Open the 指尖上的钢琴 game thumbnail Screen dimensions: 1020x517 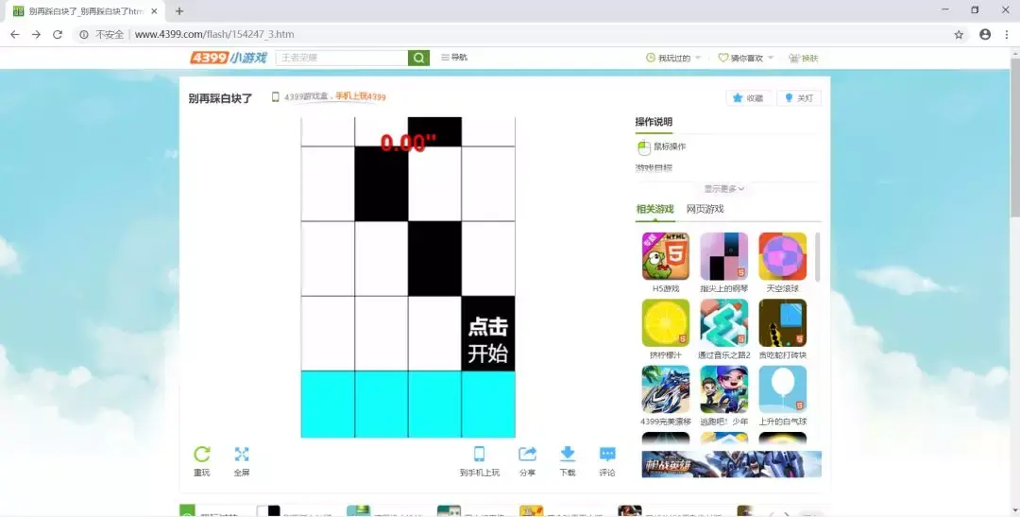tap(724, 256)
